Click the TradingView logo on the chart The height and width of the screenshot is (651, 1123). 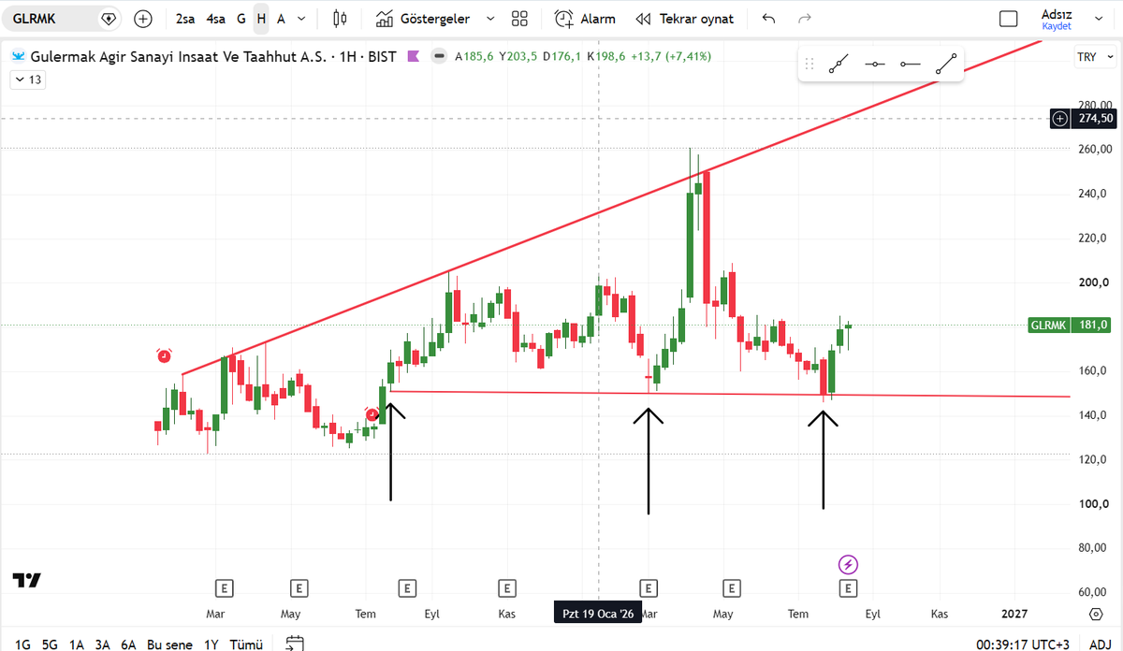[26, 580]
